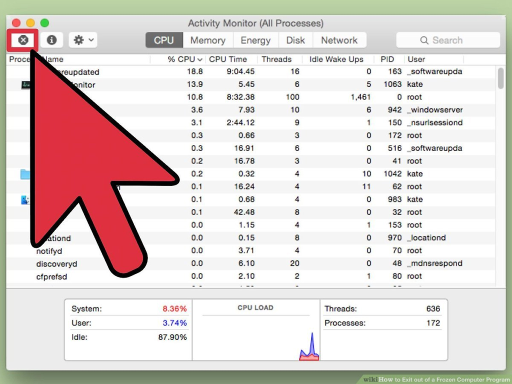The height and width of the screenshot is (384, 512).
Task: Click the Force Quit process button
Action: (23, 40)
